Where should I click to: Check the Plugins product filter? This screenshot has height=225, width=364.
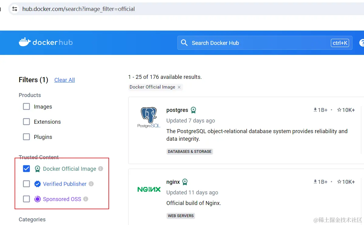pos(26,137)
